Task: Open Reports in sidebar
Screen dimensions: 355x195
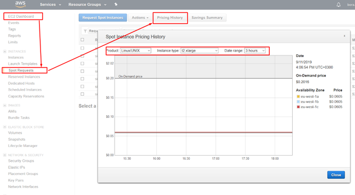Action: [14, 36]
